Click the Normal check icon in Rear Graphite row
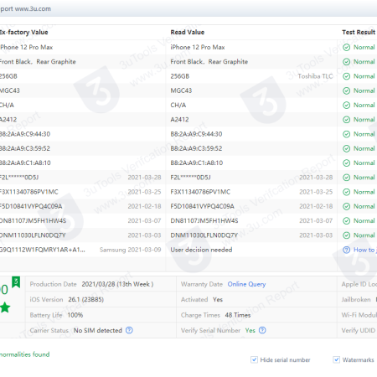Viewport: 377px width, 377px height. point(346,62)
